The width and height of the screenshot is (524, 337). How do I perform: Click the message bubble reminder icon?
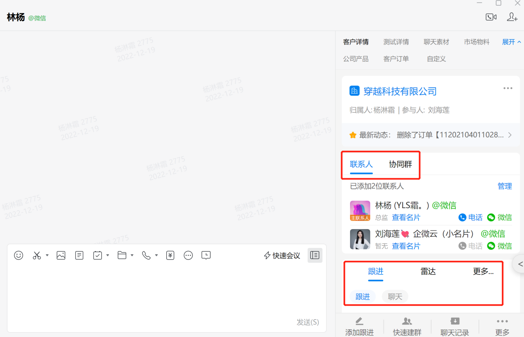[206, 255]
